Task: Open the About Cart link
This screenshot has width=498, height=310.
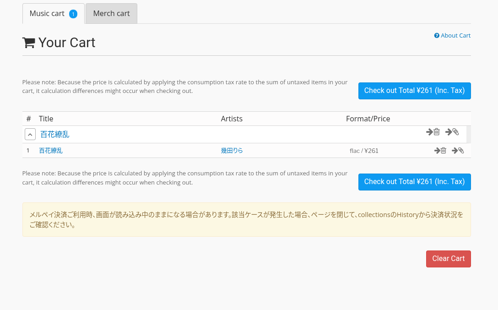Action: pyautogui.click(x=455, y=36)
